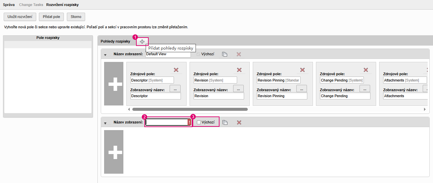Click the Uložit rozvržení button
The image size is (433, 183).
(20, 17)
